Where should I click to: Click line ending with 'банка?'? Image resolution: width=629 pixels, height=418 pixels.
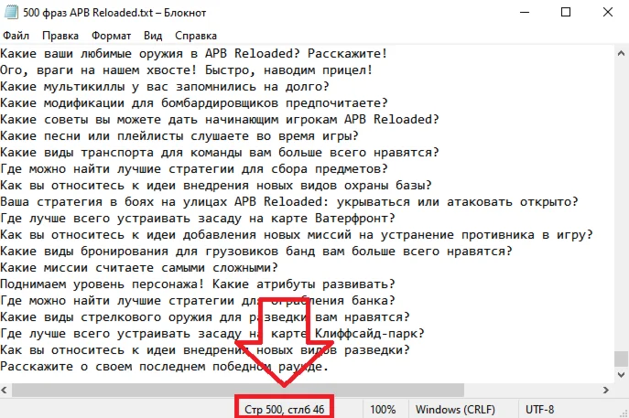[198, 300]
